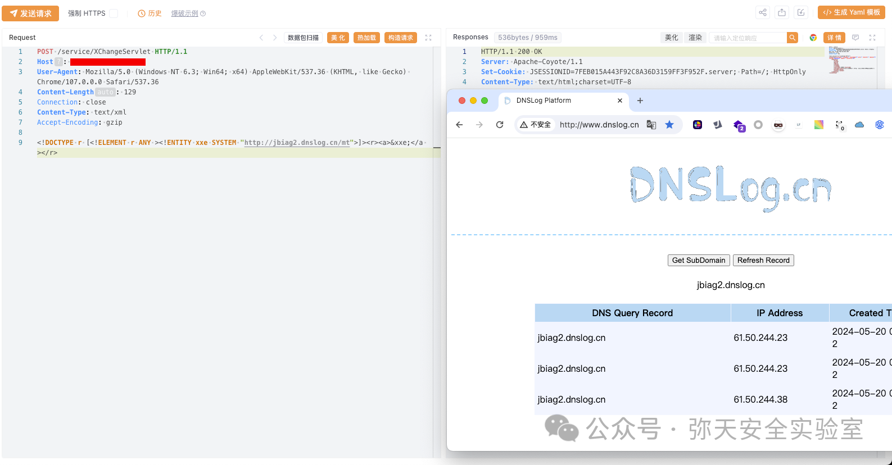Click the Request panel 美化 beautify button
892x465 pixels.
coord(338,38)
